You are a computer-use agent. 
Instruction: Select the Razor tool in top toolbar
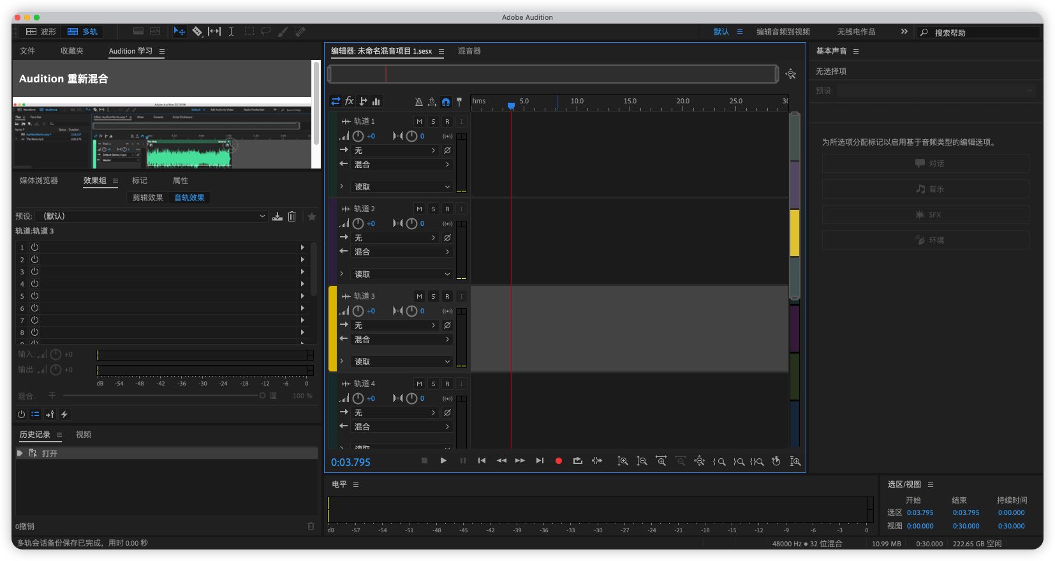(197, 31)
